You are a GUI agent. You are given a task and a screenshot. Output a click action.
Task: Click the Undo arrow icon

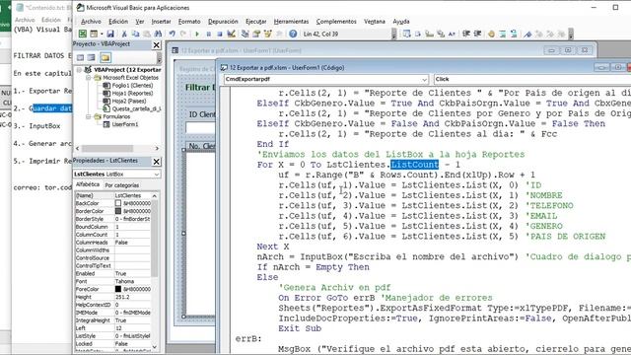[173, 35]
